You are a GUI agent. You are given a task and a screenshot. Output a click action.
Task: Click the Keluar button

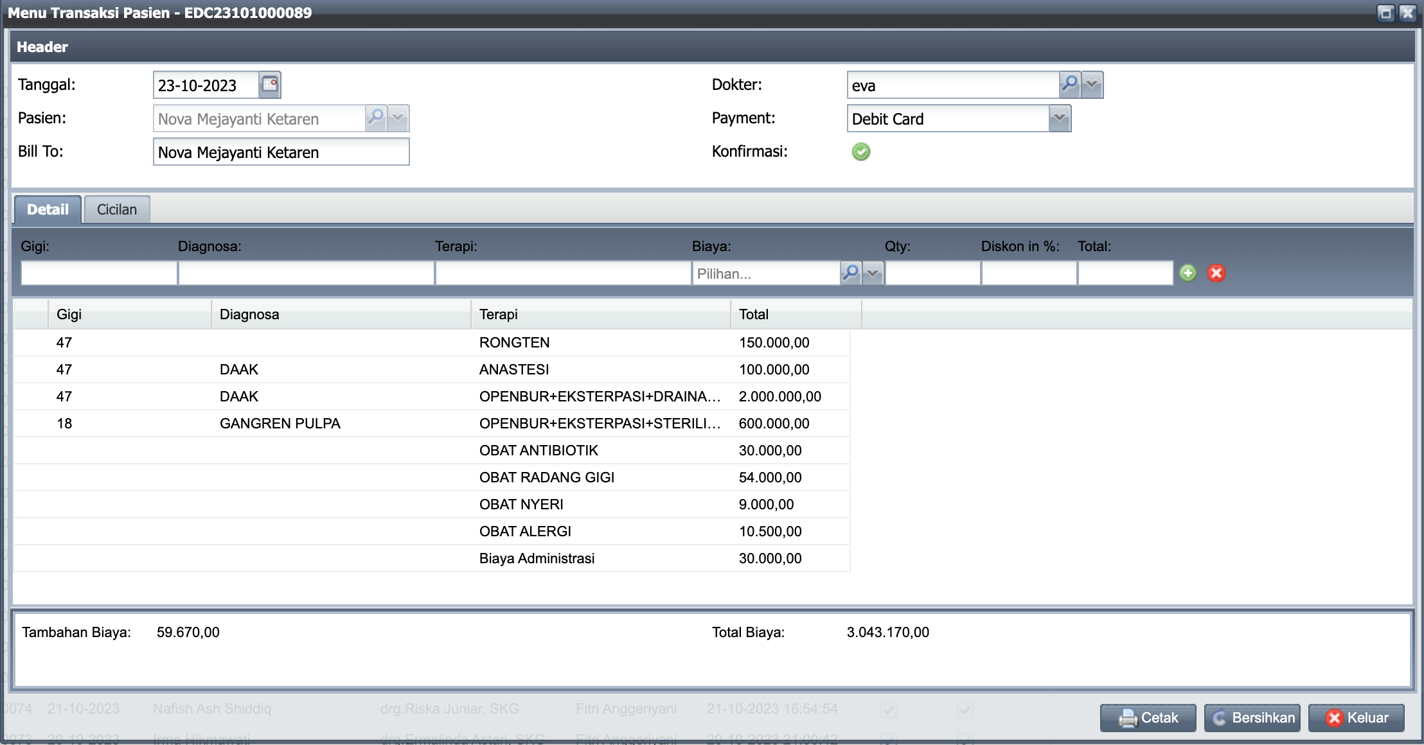click(x=1357, y=717)
